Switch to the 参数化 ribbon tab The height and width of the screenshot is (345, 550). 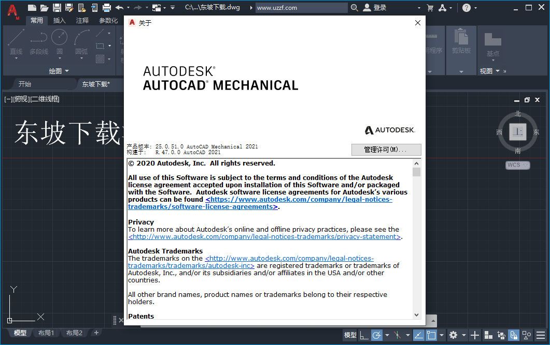[108, 20]
